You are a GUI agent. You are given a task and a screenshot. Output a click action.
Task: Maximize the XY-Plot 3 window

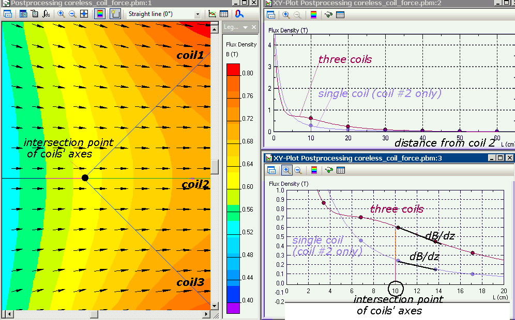click(x=500, y=158)
